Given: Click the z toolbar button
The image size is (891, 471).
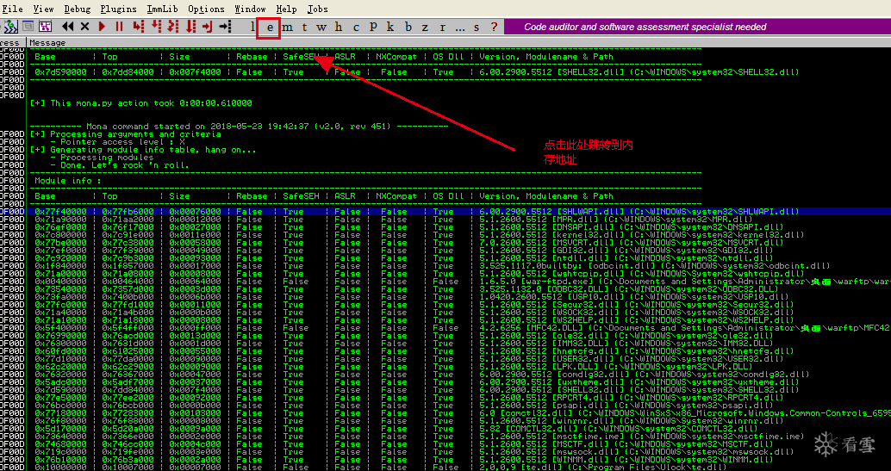Looking at the screenshot, I should click(425, 27).
